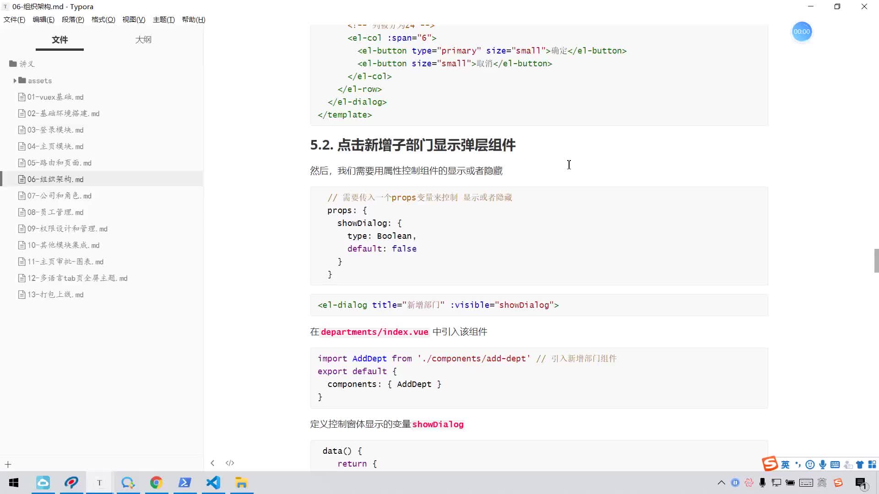Open the Sogou toolbox grid icon

872,465
